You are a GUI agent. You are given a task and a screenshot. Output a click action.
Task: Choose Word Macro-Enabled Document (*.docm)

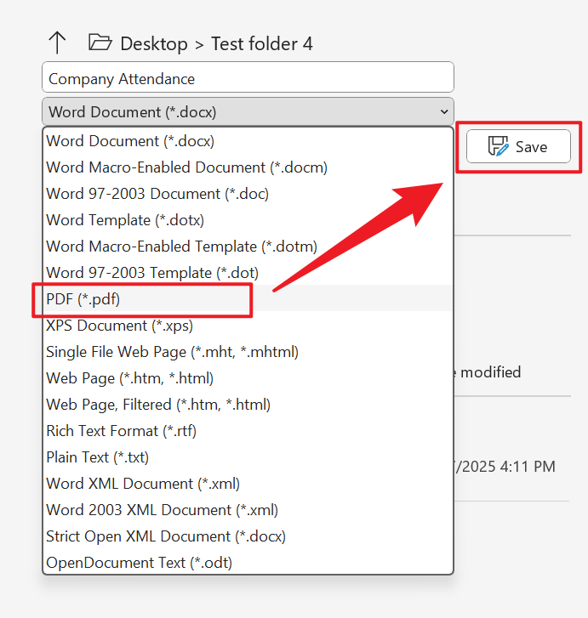(x=248, y=167)
